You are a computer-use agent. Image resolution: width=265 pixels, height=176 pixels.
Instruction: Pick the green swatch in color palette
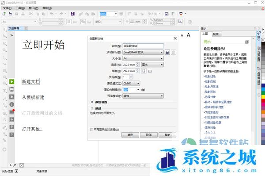pyautogui.click(x=263, y=93)
